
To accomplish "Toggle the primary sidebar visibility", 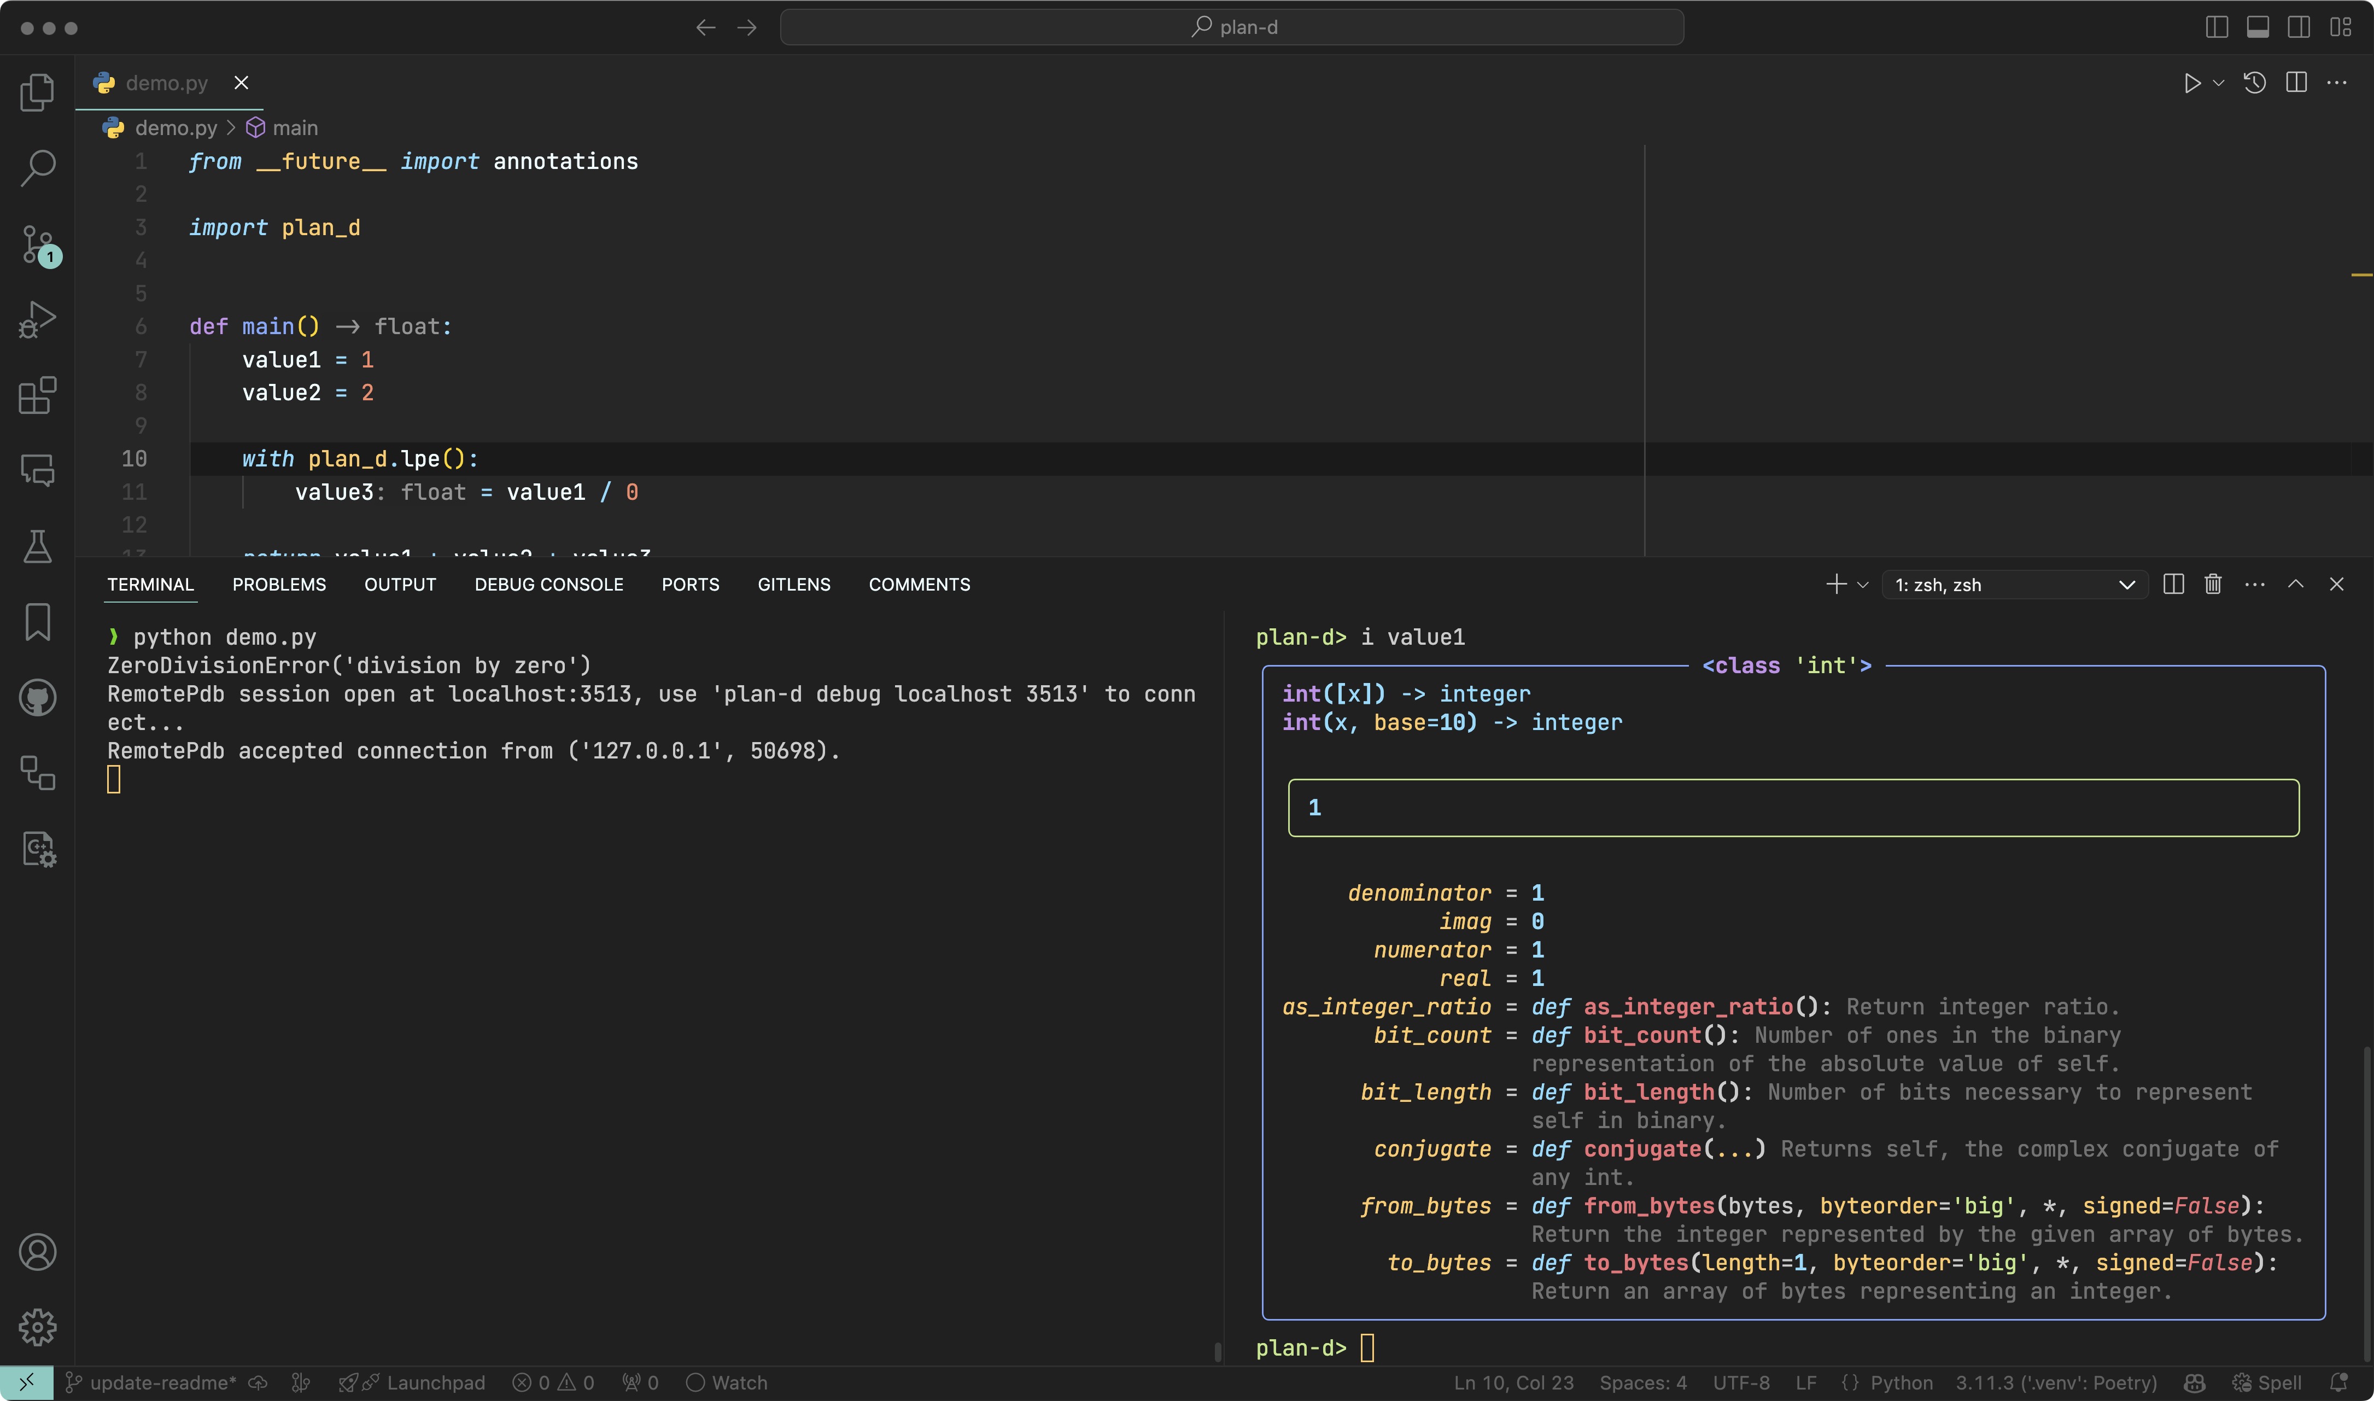I will click(x=2217, y=27).
